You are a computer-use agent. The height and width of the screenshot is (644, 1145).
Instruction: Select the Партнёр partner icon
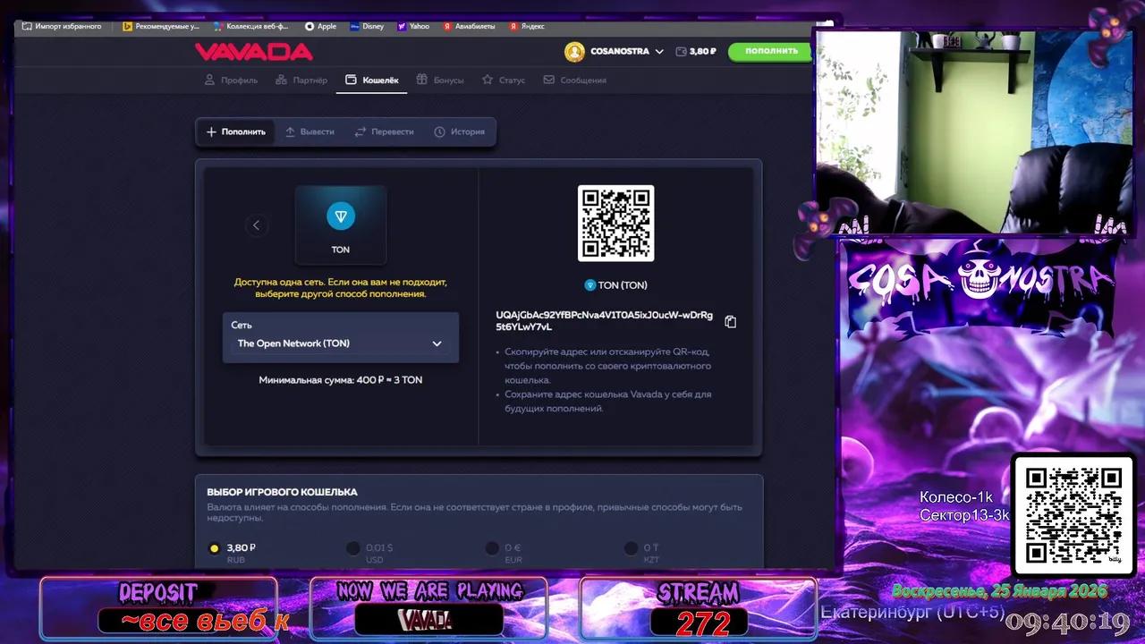click(280, 80)
